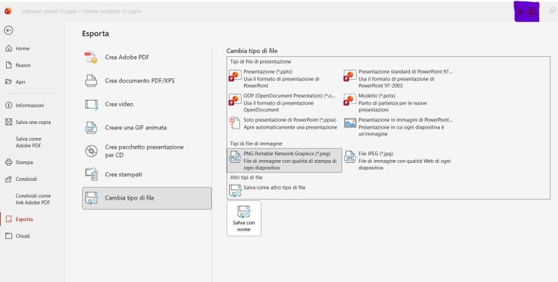
Task: Select the File JPEG icon
Action: click(x=350, y=157)
